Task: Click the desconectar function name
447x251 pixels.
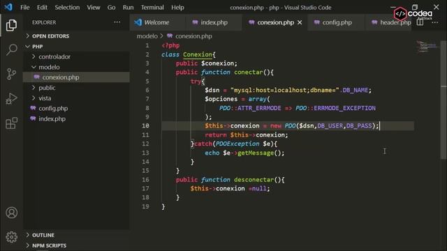Action: pyautogui.click(x=254, y=180)
